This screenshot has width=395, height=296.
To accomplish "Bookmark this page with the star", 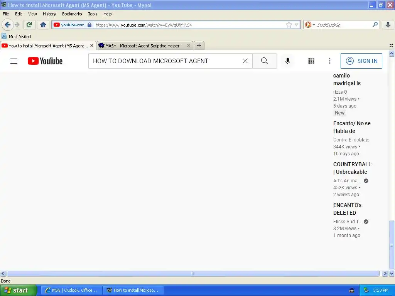I will 289,25.
